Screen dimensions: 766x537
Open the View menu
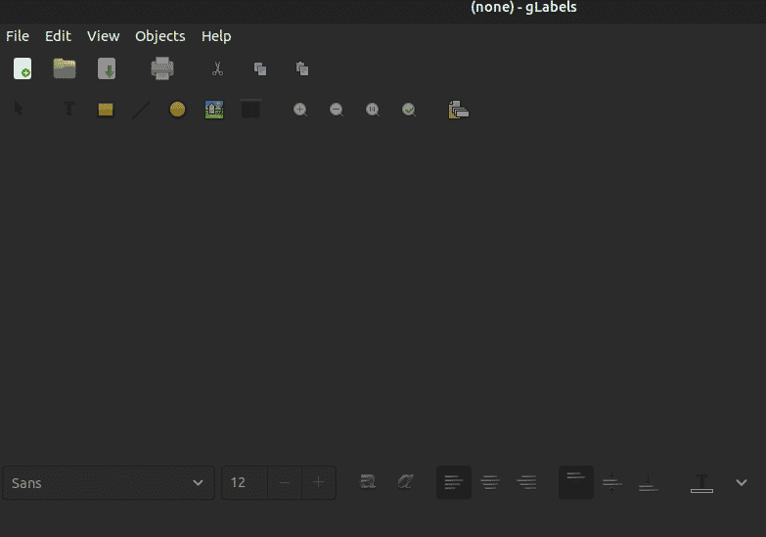[x=103, y=36]
